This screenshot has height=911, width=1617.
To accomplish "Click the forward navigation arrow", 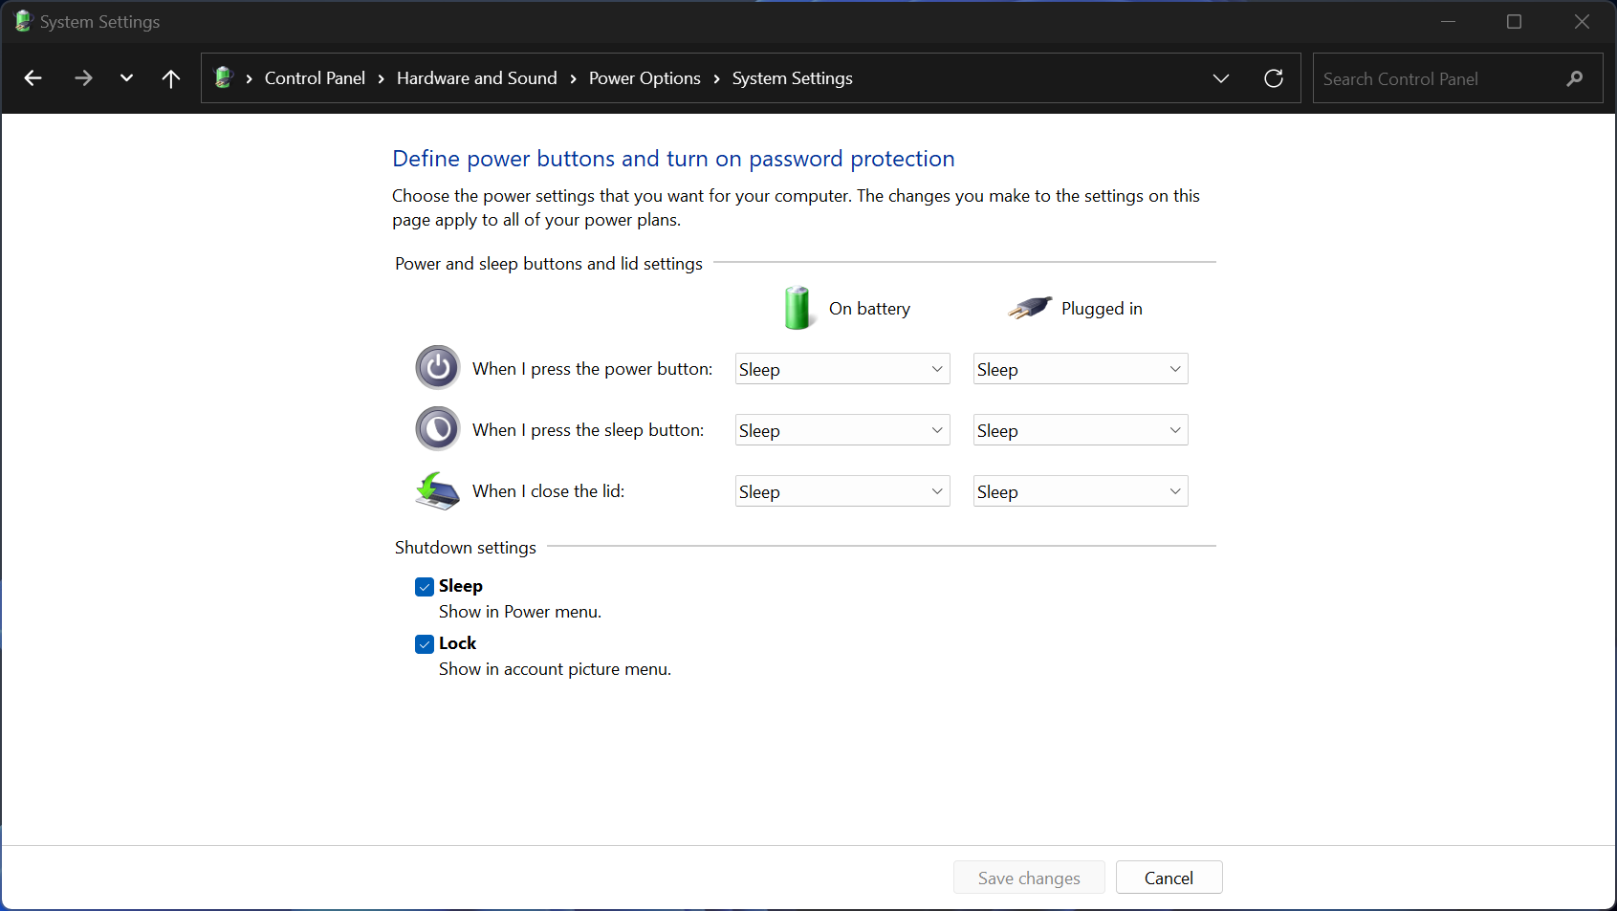I will click(83, 78).
